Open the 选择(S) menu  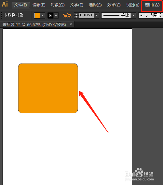pyautogui.click(x=95, y=5)
